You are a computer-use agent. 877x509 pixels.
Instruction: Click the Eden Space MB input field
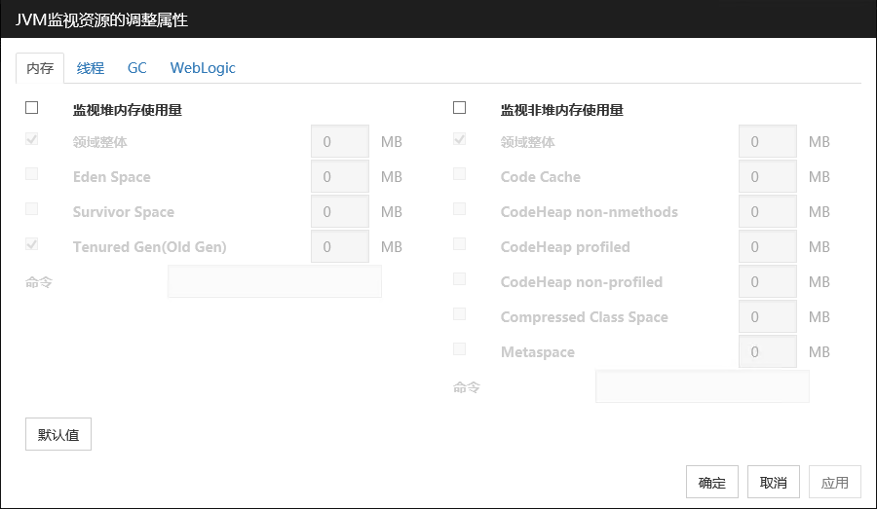point(339,177)
